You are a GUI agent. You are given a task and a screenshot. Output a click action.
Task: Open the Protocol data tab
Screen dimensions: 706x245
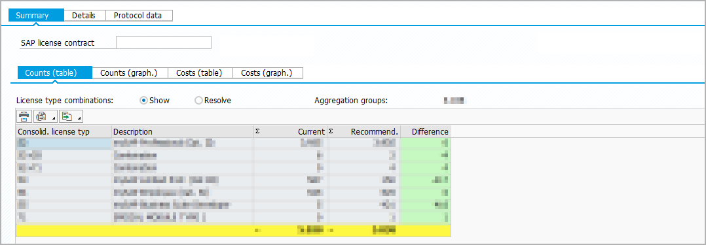pos(139,15)
